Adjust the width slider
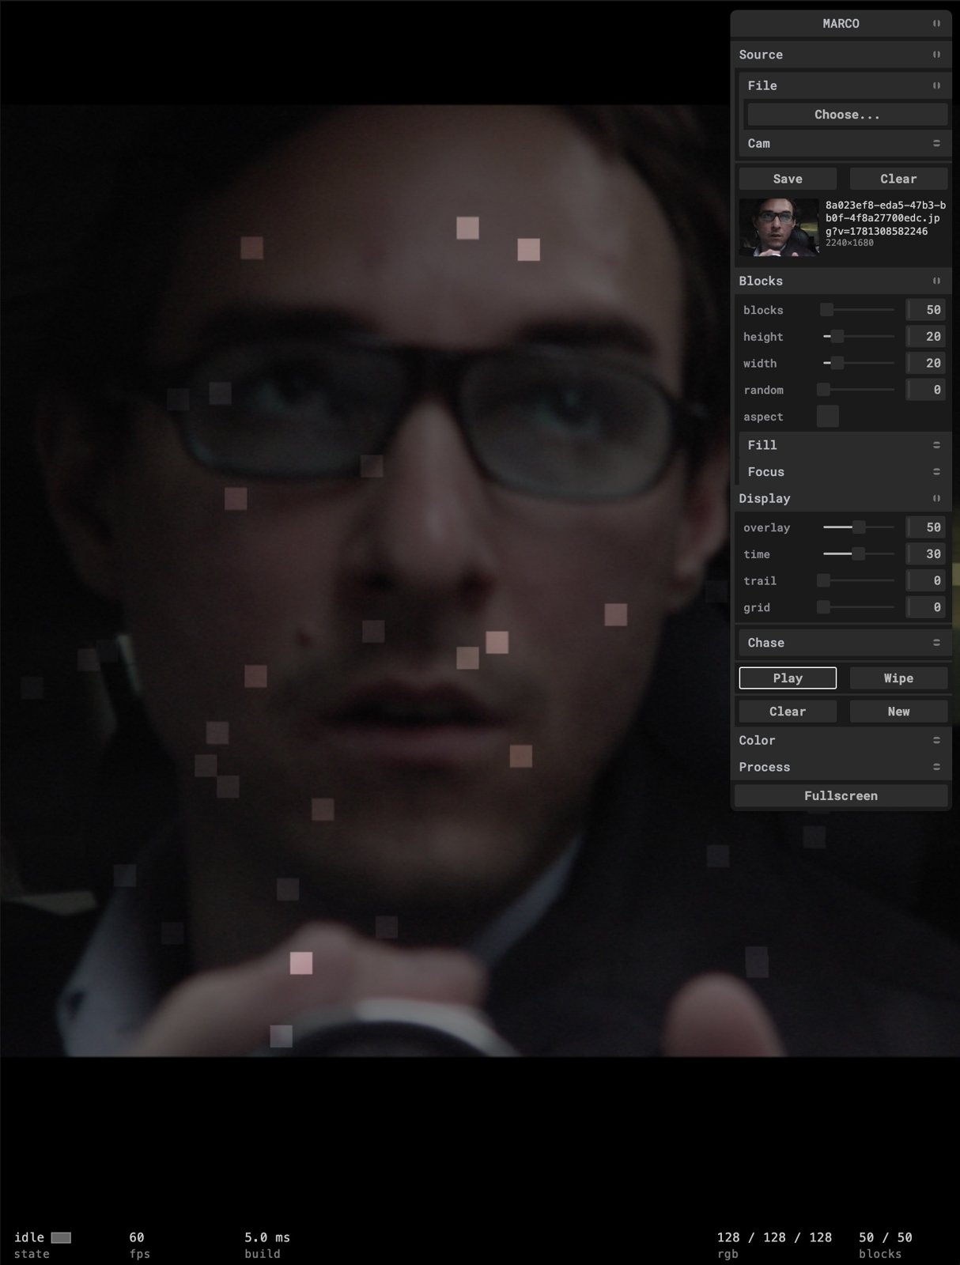 (x=858, y=364)
